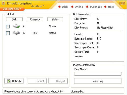Click the Volume label in Disk Information
The height and width of the screenshot is (95, 127).
[x=79, y=56]
